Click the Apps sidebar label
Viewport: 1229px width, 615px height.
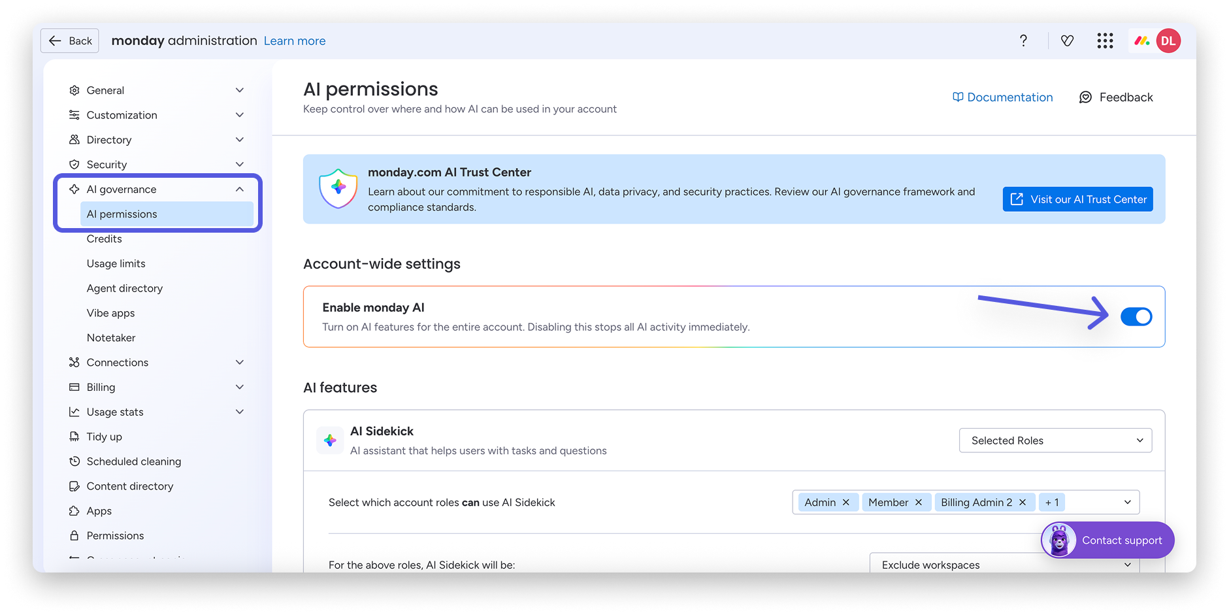tap(99, 511)
